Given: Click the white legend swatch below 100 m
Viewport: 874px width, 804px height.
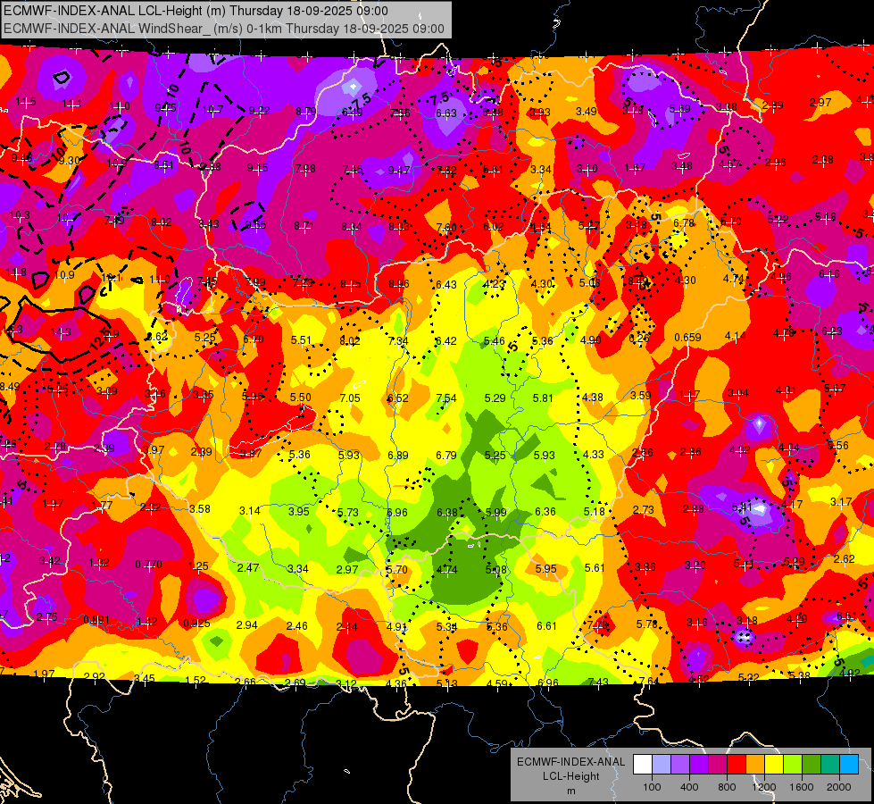Looking at the screenshot, I should 642,765.
